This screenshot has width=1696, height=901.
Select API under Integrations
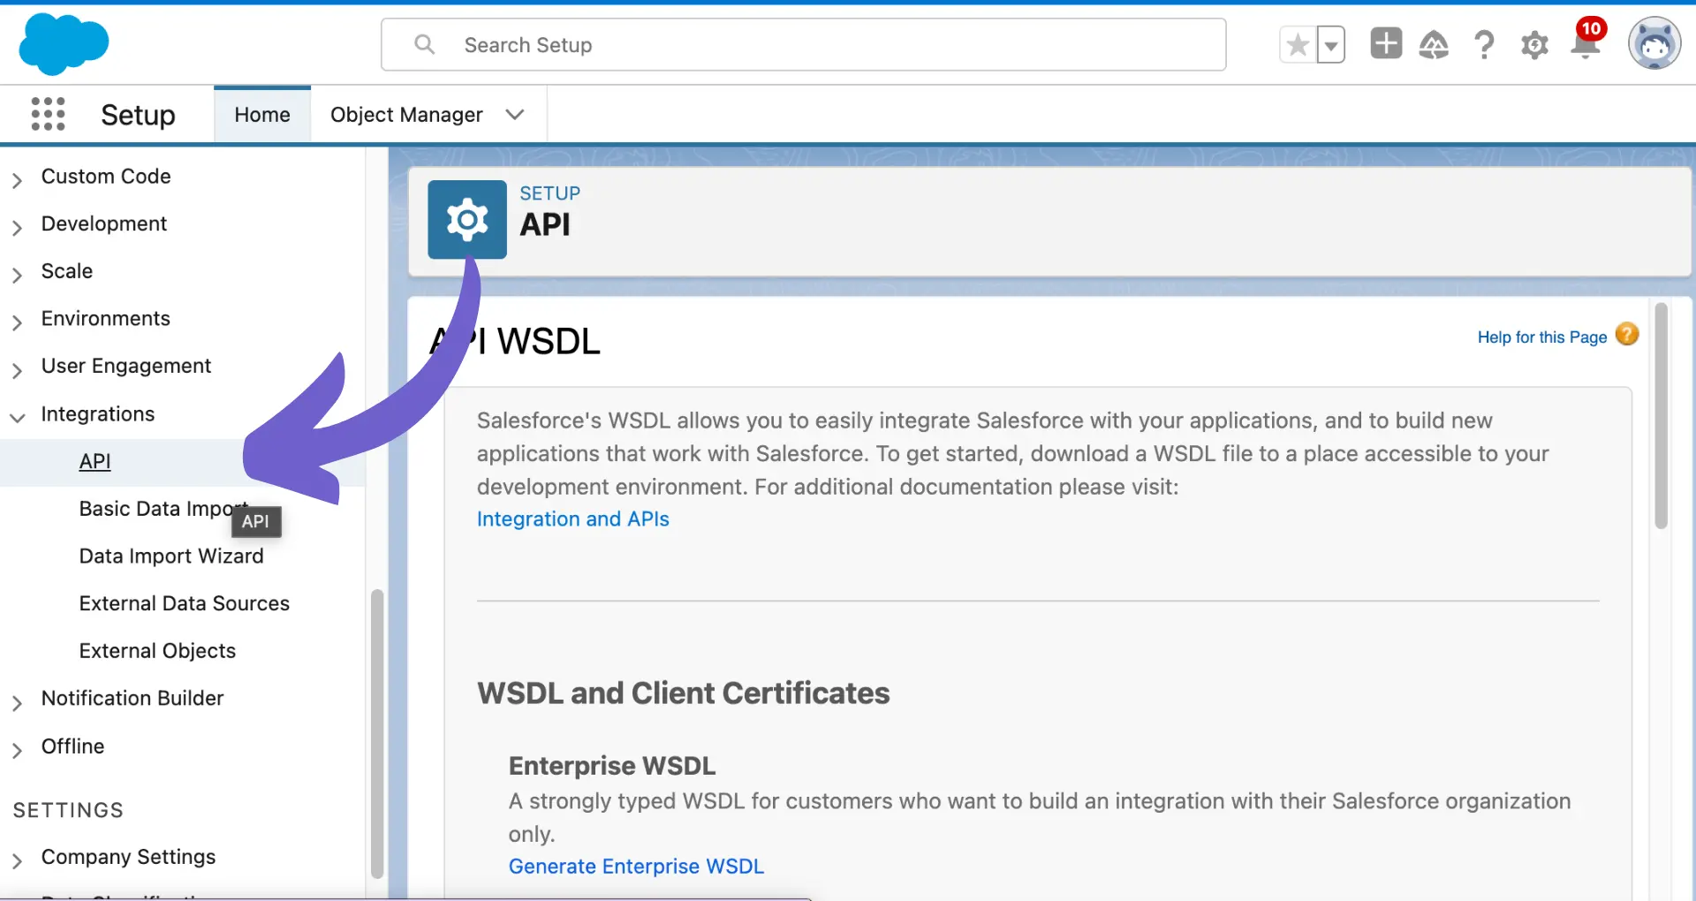pos(95,461)
